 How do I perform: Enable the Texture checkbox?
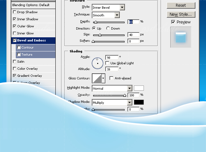[19, 55]
